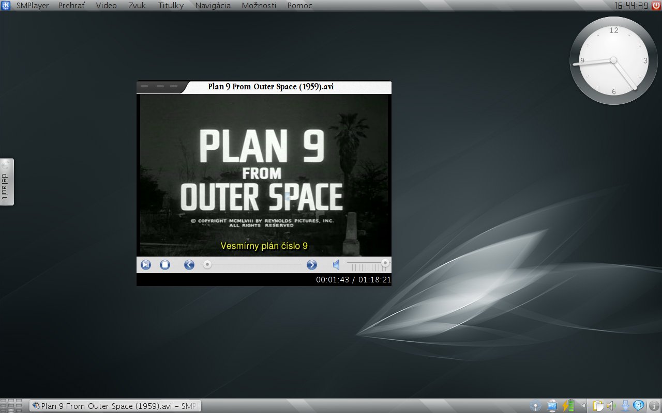Open the blue chat bubble tray icon
The width and height of the screenshot is (662, 413).
pos(639,406)
